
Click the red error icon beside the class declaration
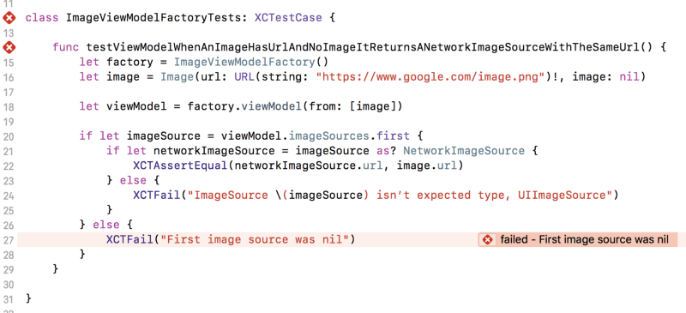point(9,18)
